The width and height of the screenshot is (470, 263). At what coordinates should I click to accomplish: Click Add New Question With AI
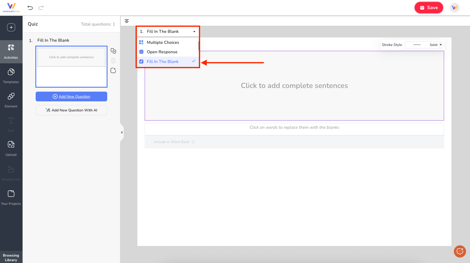[x=71, y=110]
